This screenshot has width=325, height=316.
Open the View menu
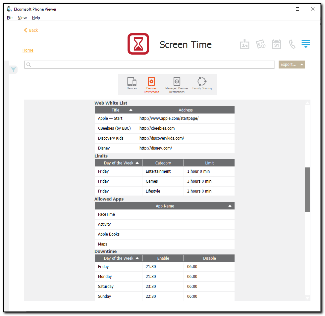point(22,18)
